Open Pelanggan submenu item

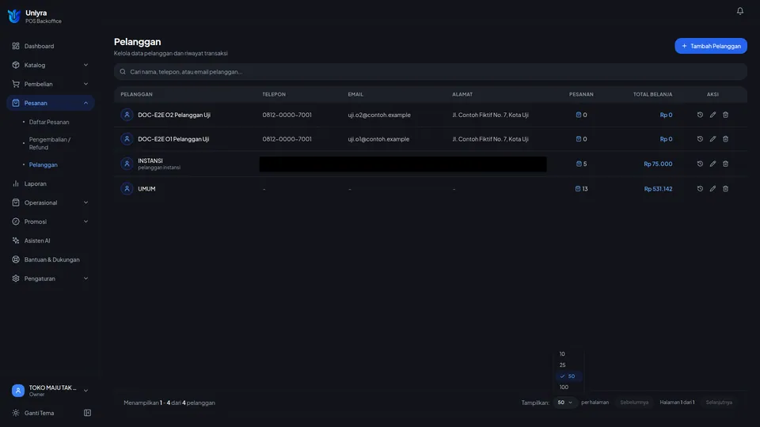point(43,164)
